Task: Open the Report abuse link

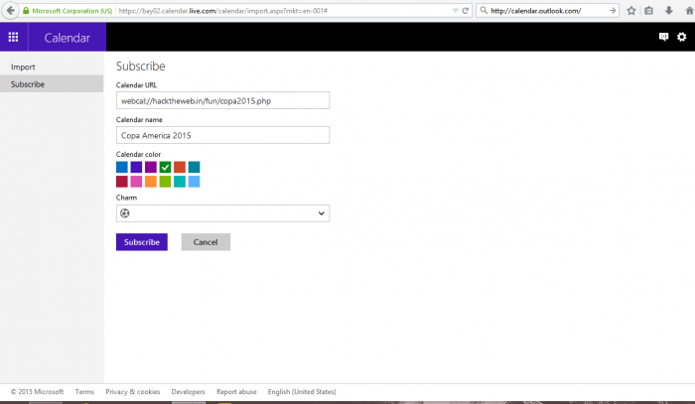Action: [236, 392]
